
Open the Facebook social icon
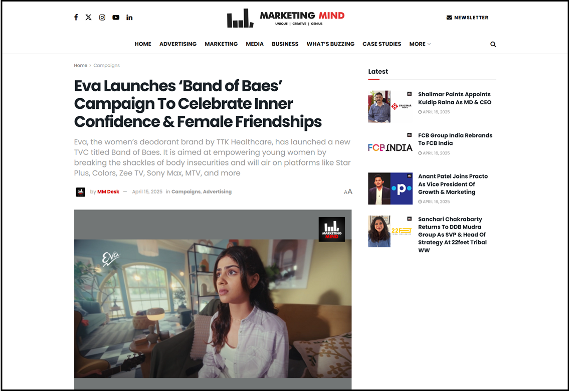(x=76, y=17)
